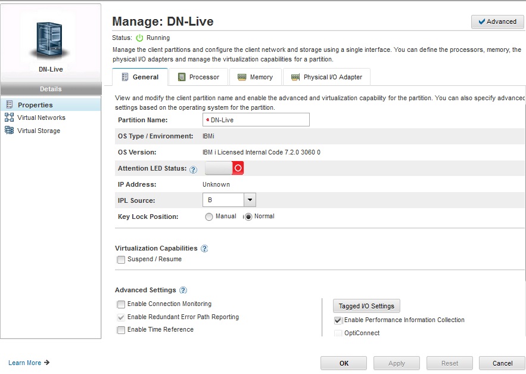Collapse the Details panel header
Screen dimensions: 526x374
click(51, 89)
